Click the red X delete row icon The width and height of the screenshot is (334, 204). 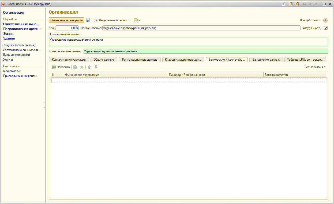(82, 67)
